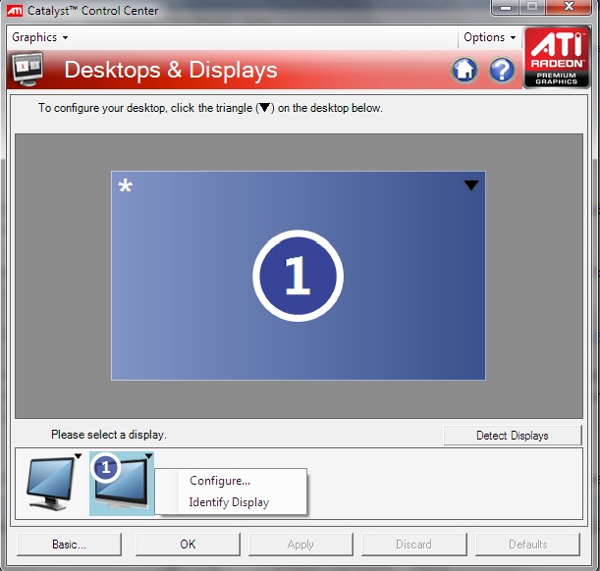Expand the triangle on the unnumbered monitor
The width and height of the screenshot is (600, 571).
[x=78, y=456]
